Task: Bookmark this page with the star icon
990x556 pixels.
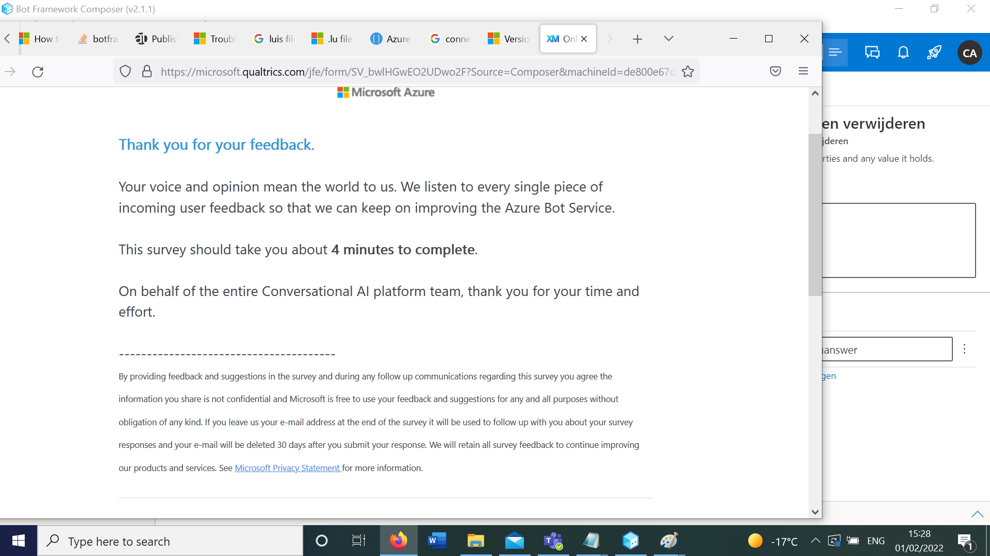Action: (x=688, y=72)
